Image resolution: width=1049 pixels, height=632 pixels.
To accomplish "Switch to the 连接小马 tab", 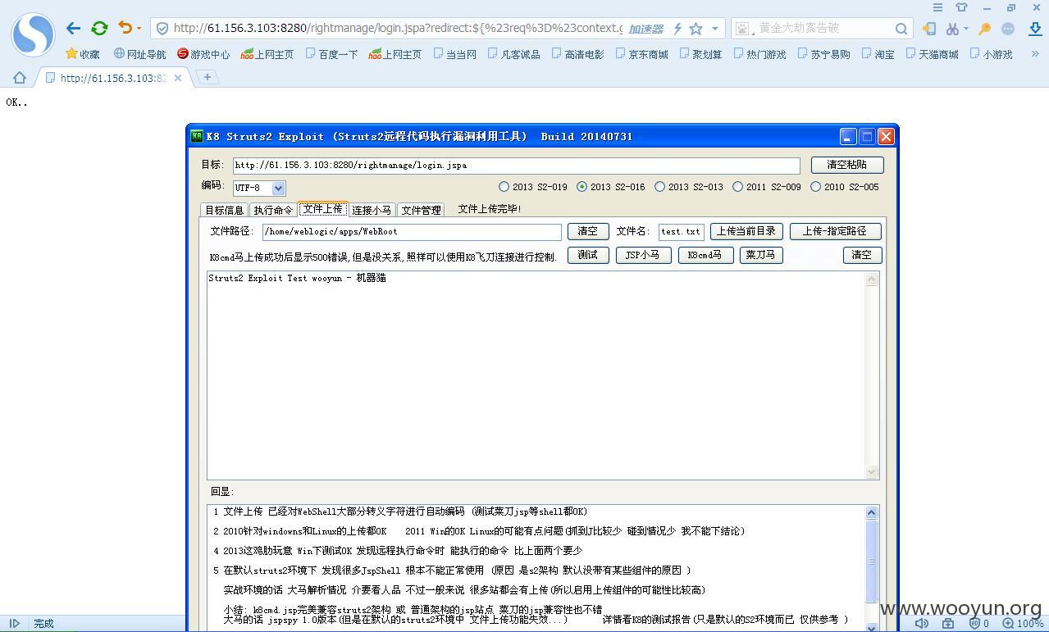I will pyautogui.click(x=372, y=210).
